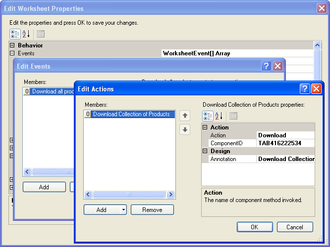Click Property Pages icon in Edit Actions properties
The height and width of the screenshot is (247, 330).
pyautogui.click(x=233, y=116)
